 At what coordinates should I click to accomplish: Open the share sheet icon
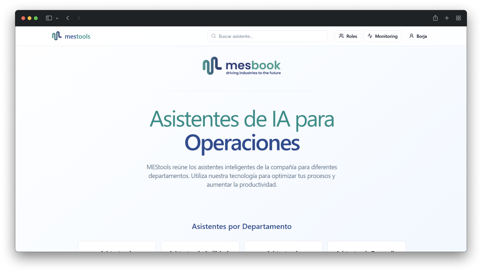coord(435,18)
